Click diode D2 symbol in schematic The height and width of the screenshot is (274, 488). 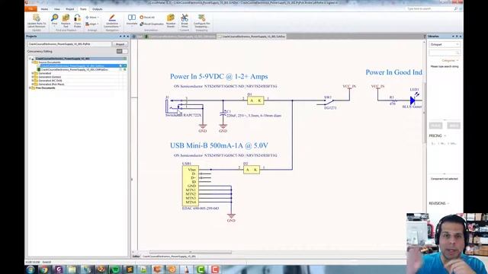pyautogui.click(x=252, y=170)
